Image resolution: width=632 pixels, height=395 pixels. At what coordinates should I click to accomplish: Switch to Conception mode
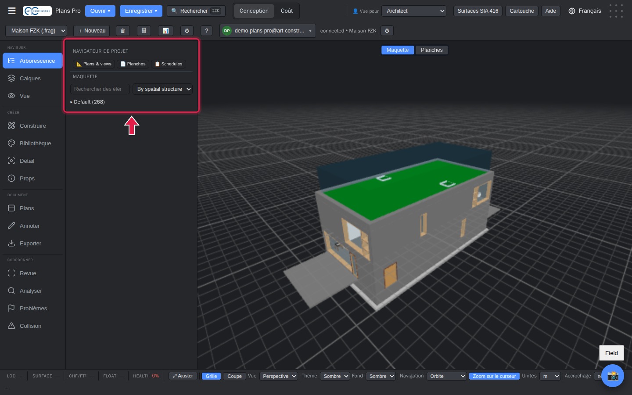click(x=254, y=11)
